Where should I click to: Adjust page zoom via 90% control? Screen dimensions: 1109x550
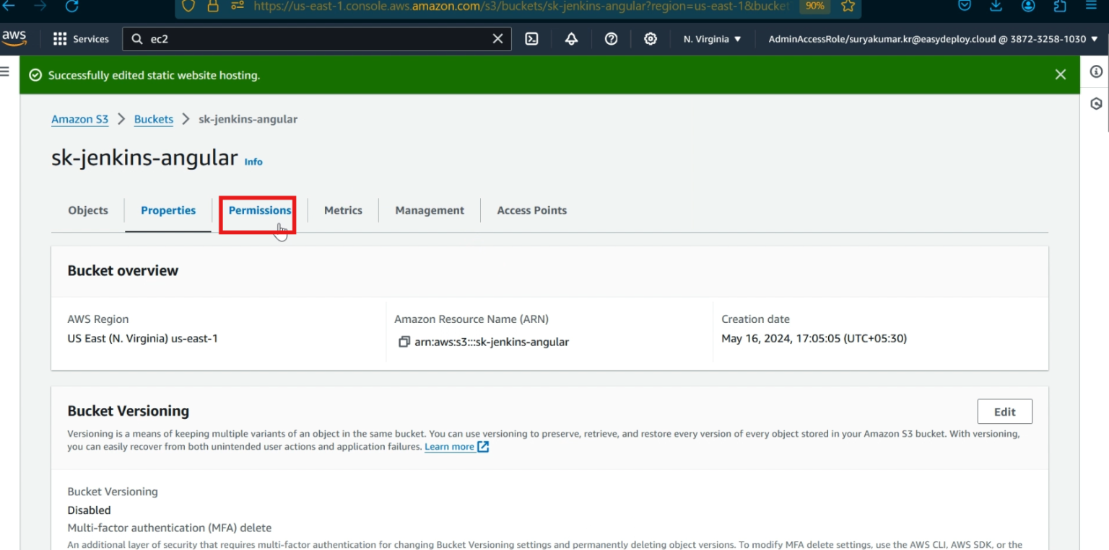point(814,6)
